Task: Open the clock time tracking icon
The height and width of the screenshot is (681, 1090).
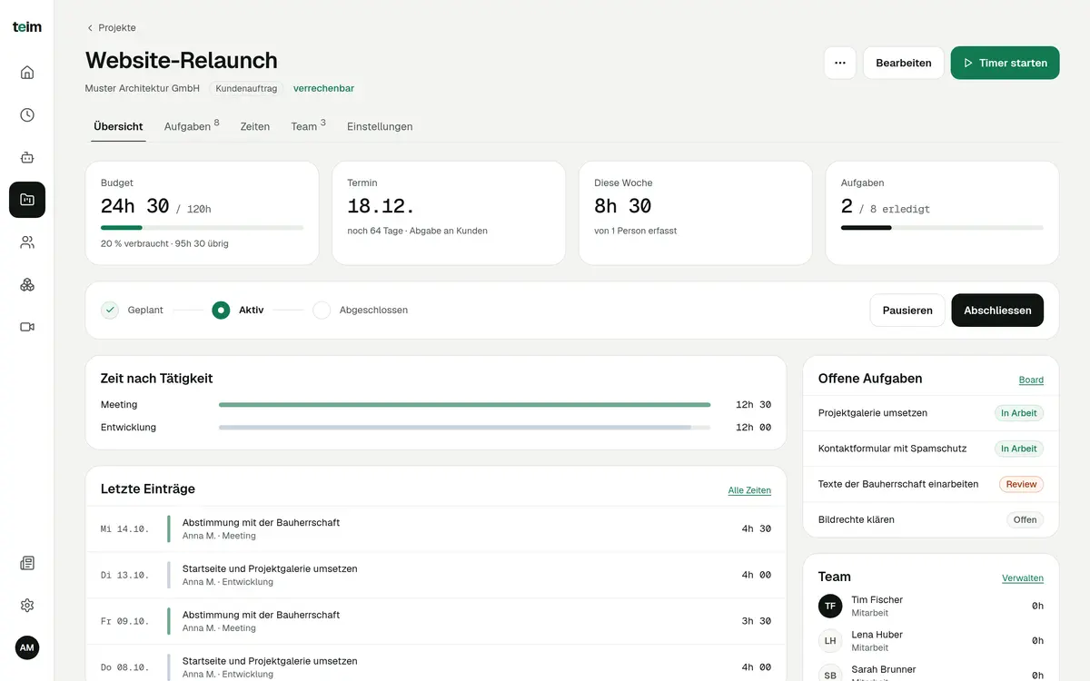Action: click(27, 115)
